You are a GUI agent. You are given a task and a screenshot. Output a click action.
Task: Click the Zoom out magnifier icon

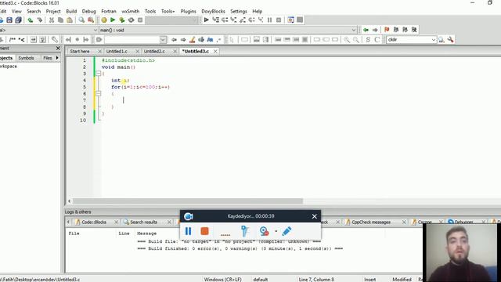355,40
